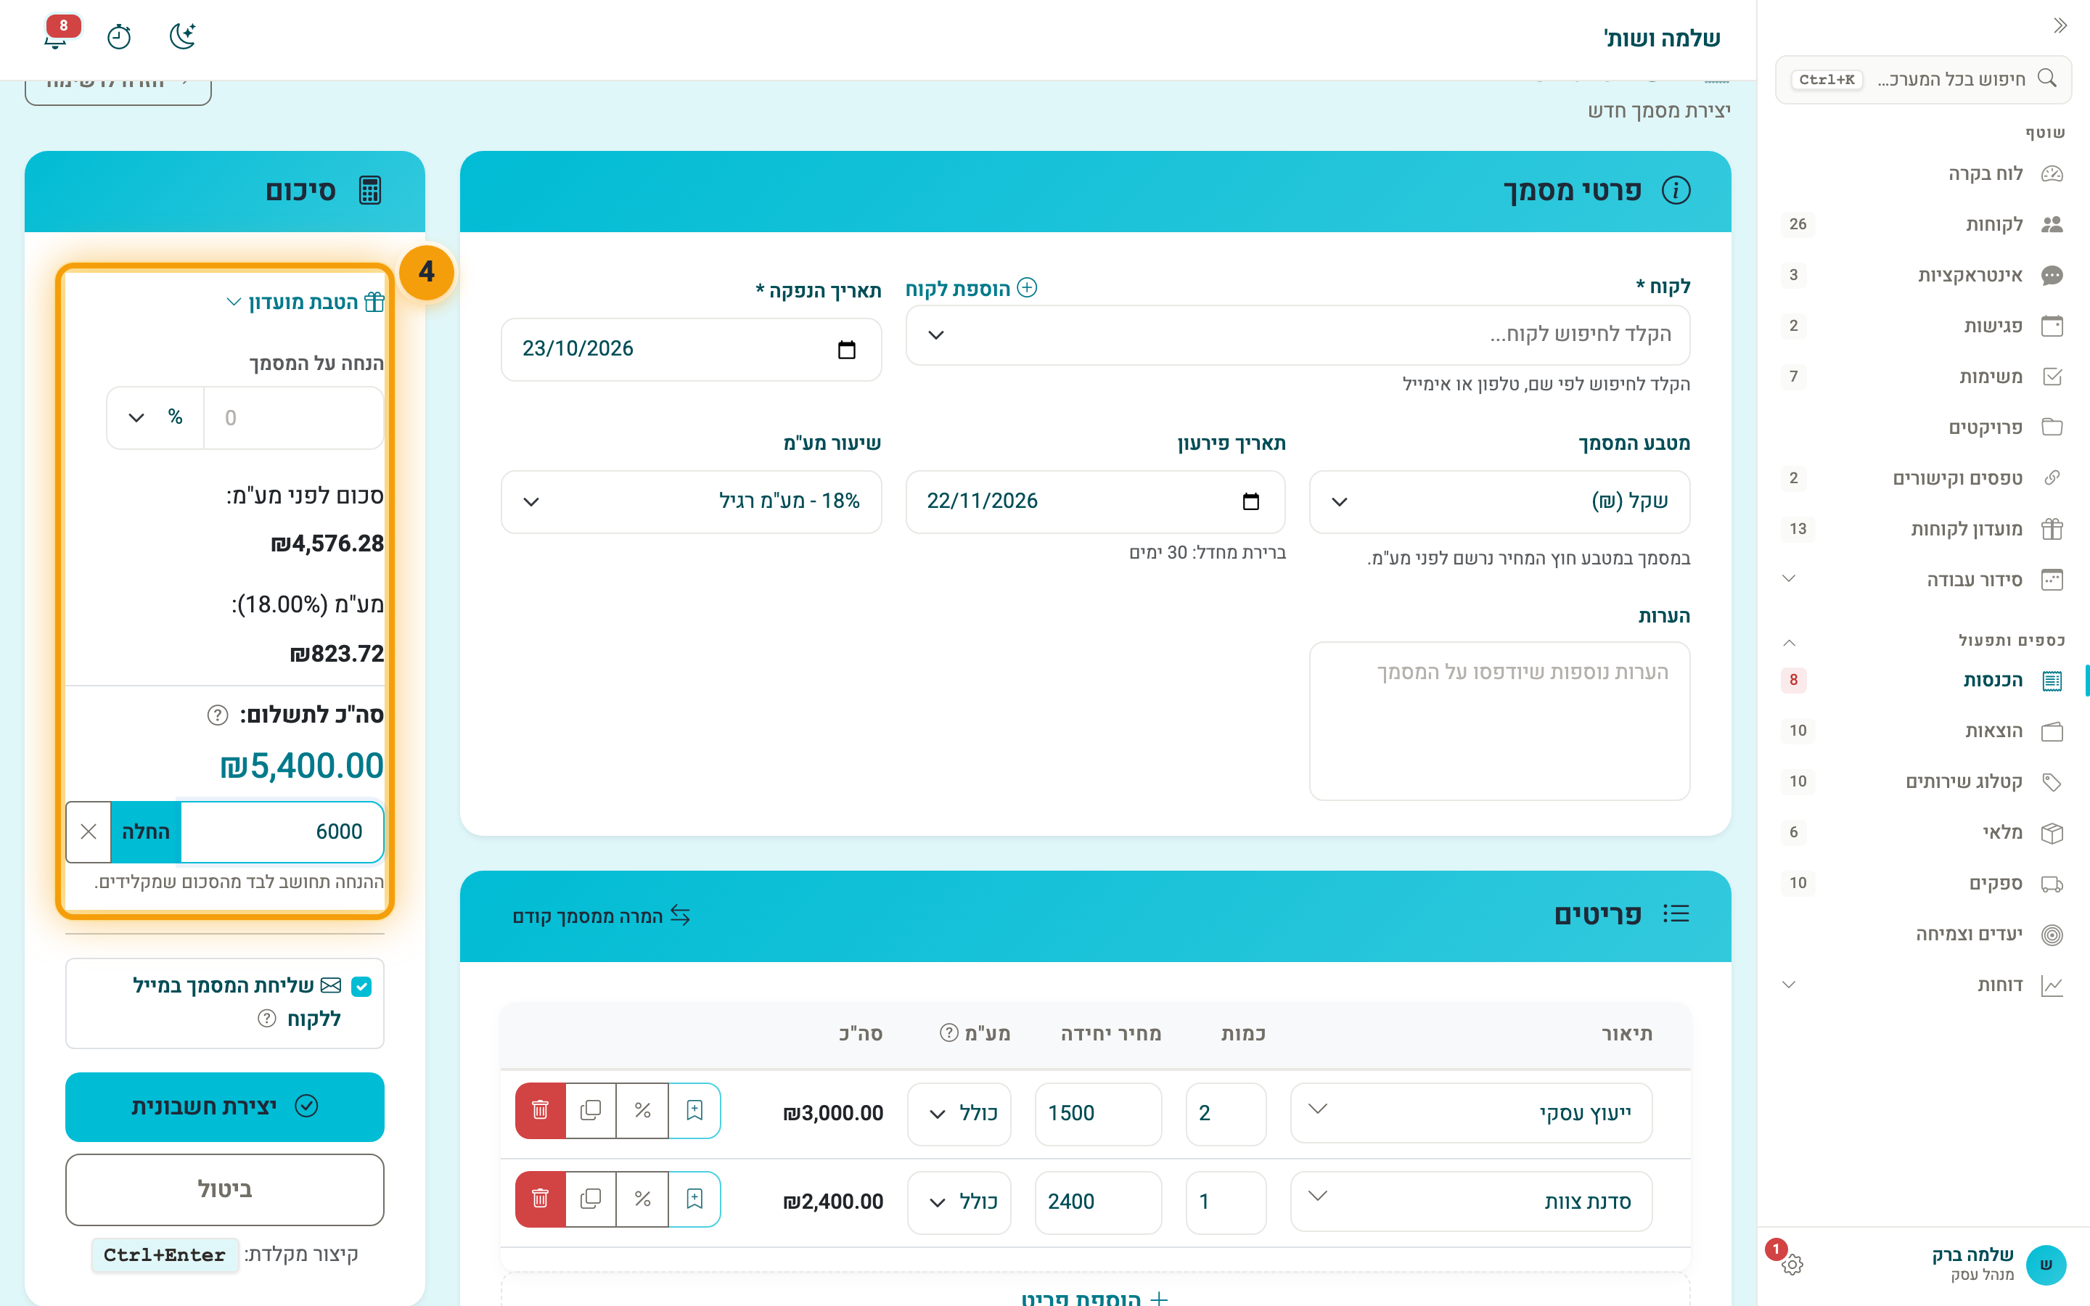Toggle dark mode moon icon
Viewport: 2090px width, 1306px height.
click(x=182, y=36)
